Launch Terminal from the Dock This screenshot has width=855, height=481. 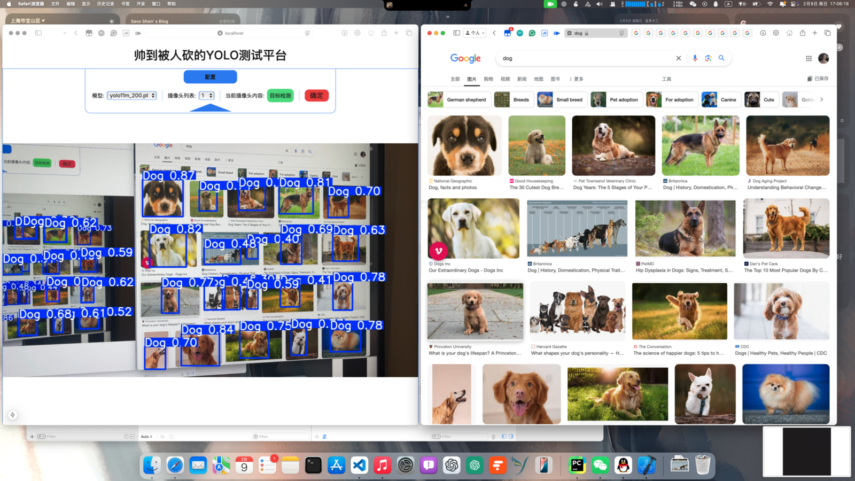point(313,465)
